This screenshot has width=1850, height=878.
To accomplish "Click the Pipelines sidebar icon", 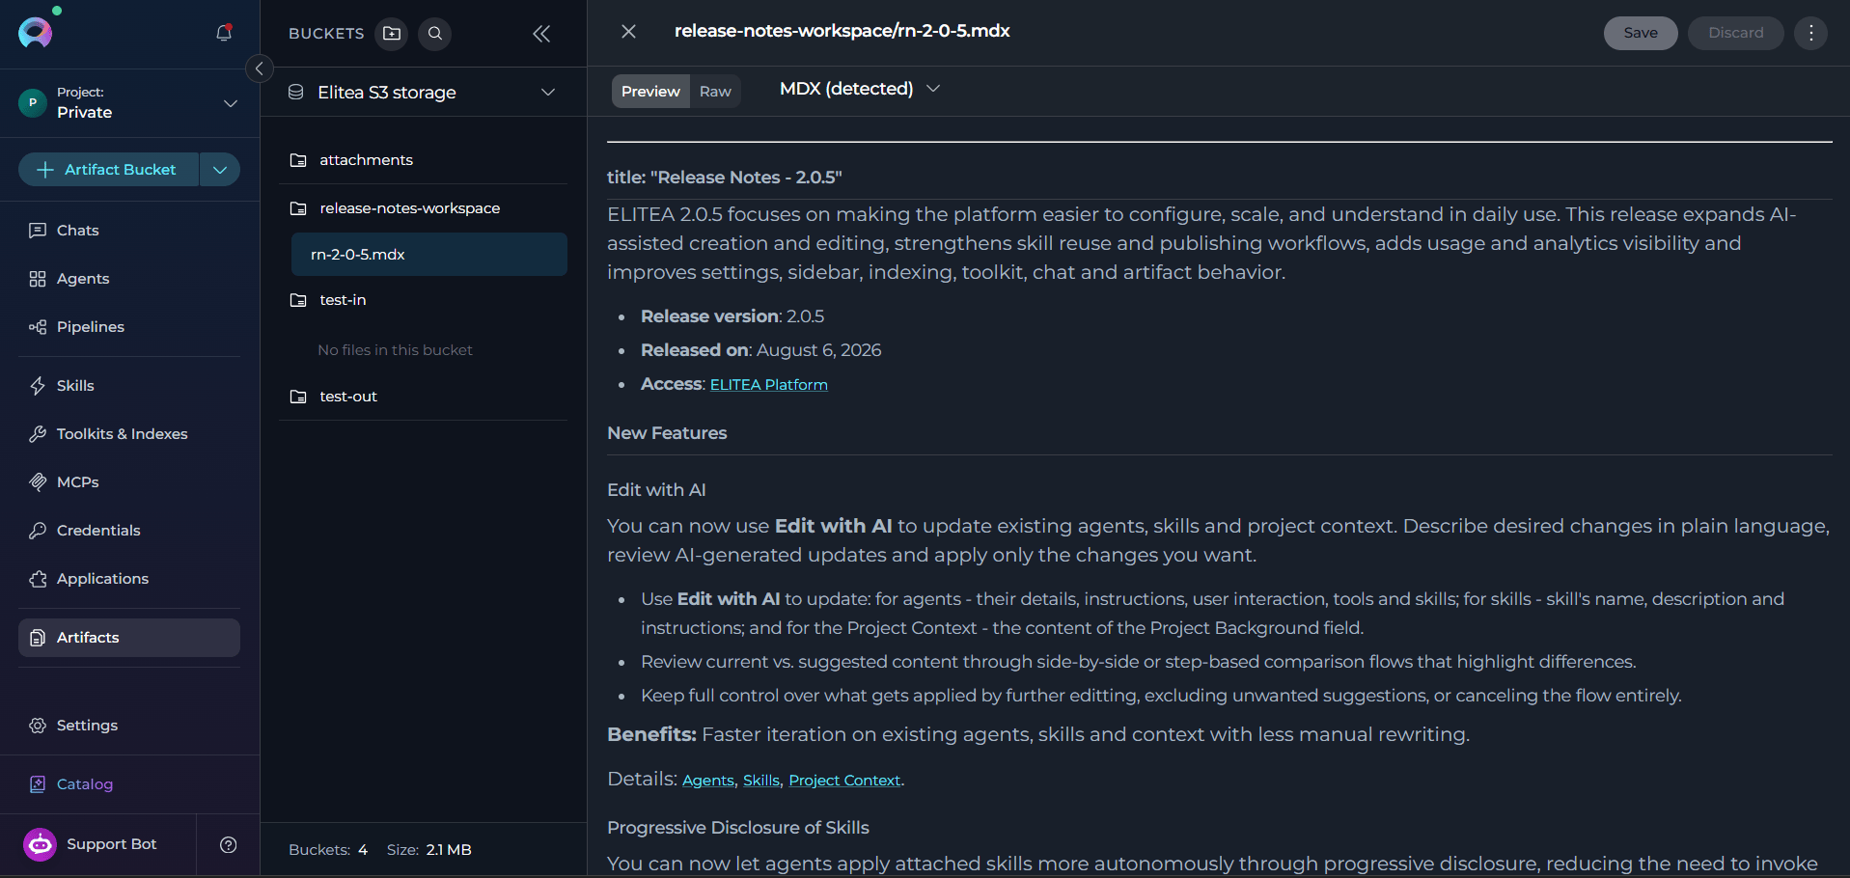I will [x=38, y=327].
